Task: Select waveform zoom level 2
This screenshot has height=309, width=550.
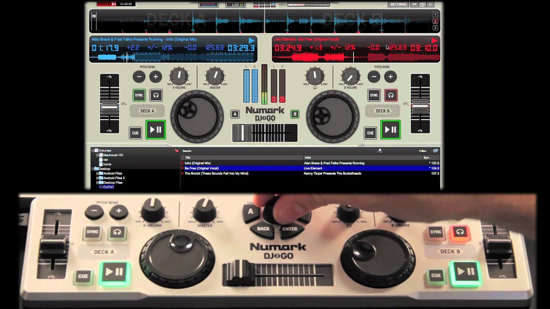Action: click(x=435, y=21)
